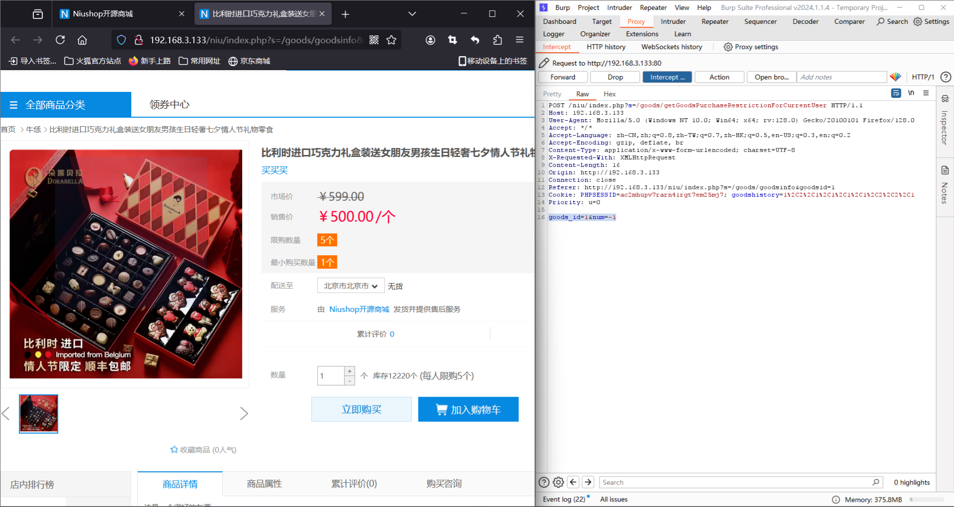
Task: Open Firefox extensions puzzle icon
Action: click(498, 40)
